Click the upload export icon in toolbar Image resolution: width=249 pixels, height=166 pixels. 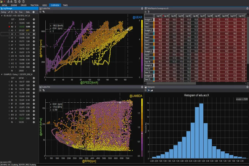tap(8, 2)
